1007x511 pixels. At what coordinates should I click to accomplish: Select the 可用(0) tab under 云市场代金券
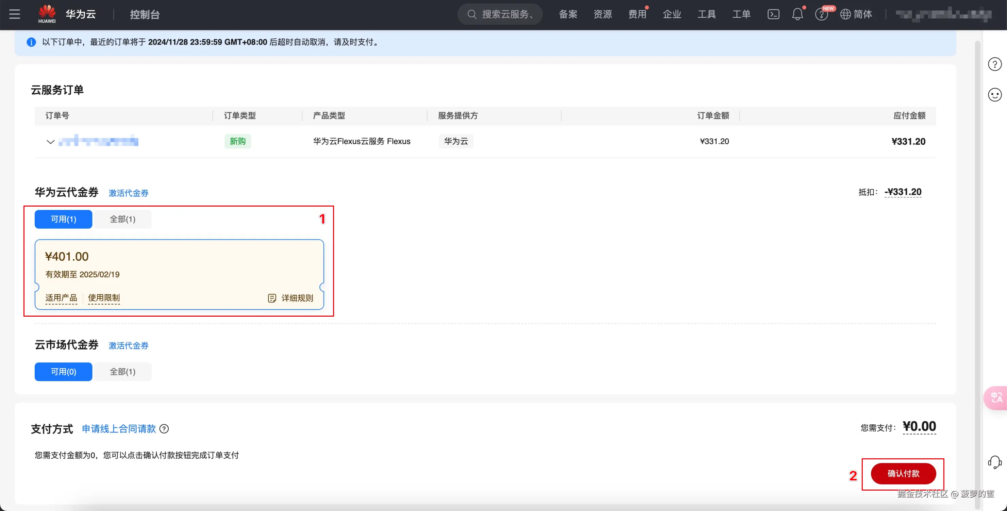[63, 372]
